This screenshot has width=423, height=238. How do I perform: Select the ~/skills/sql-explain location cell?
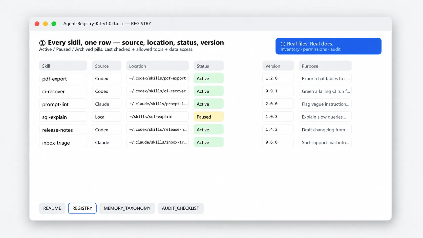coord(157,117)
